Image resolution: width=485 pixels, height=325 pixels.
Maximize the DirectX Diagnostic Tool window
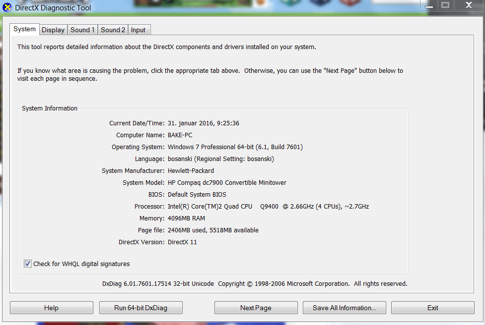pos(445,5)
